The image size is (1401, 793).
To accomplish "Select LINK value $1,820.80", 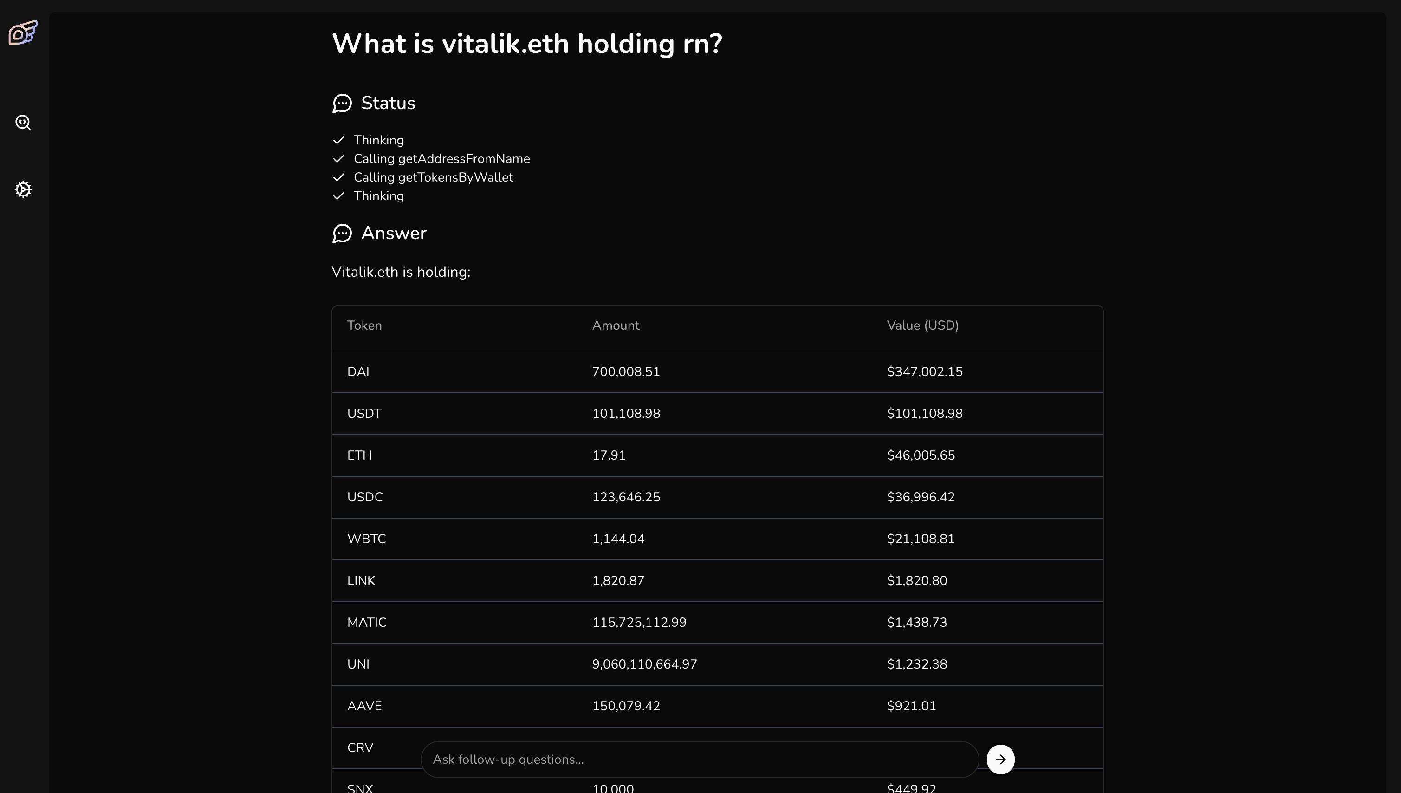I will pyautogui.click(x=917, y=580).
